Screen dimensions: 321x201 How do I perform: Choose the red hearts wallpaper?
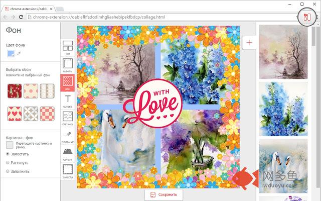pos(15,114)
